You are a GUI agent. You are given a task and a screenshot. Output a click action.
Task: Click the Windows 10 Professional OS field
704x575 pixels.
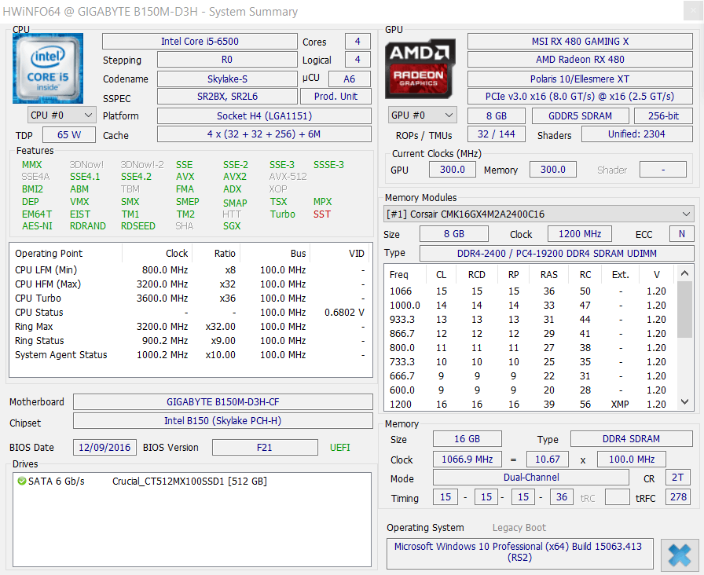(x=519, y=552)
